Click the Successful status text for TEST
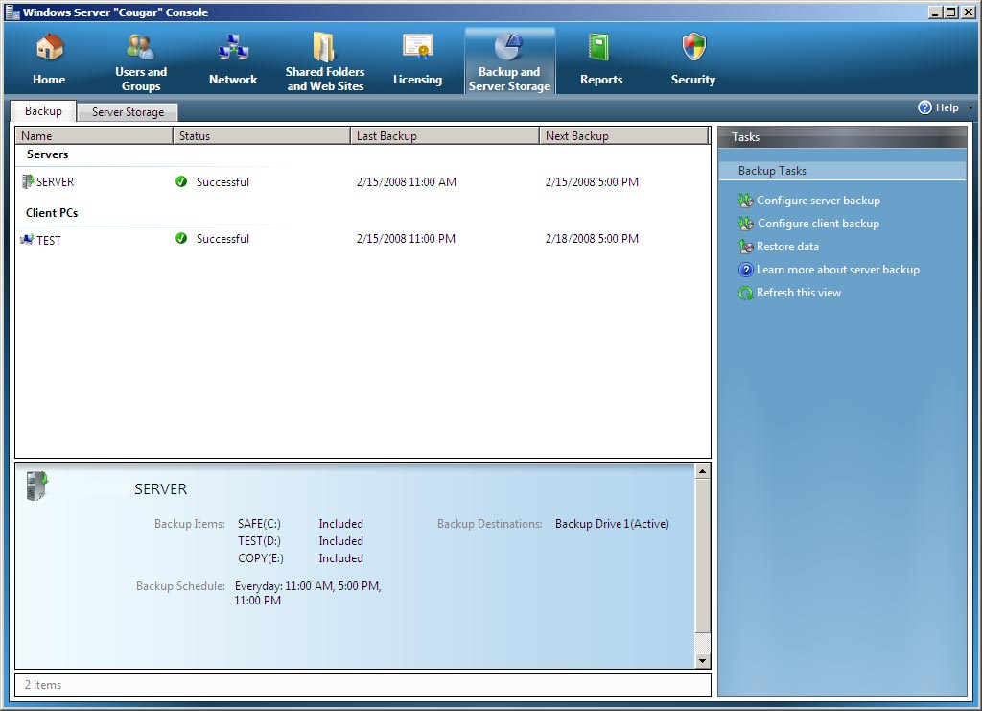 tap(222, 239)
